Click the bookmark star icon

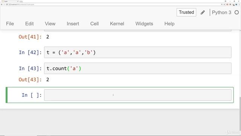tap(224, 5)
